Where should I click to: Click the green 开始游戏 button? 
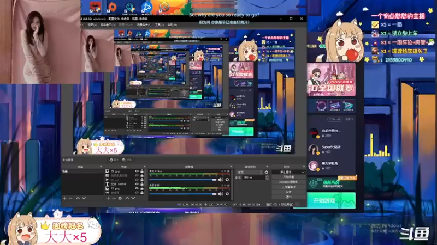tap(331, 200)
